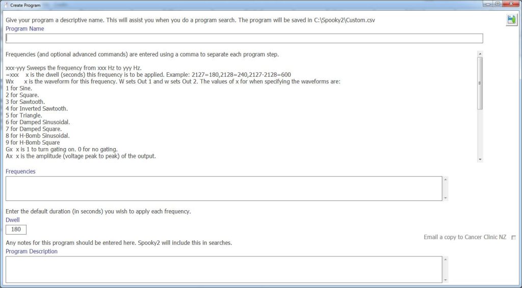Click the Create Program window title bar icon
The width and height of the screenshot is (522, 288).
pos(5,5)
